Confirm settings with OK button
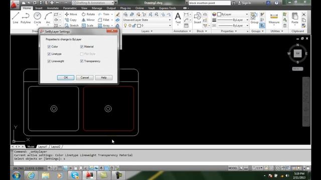The height and width of the screenshot is (180, 321). [66, 77]
